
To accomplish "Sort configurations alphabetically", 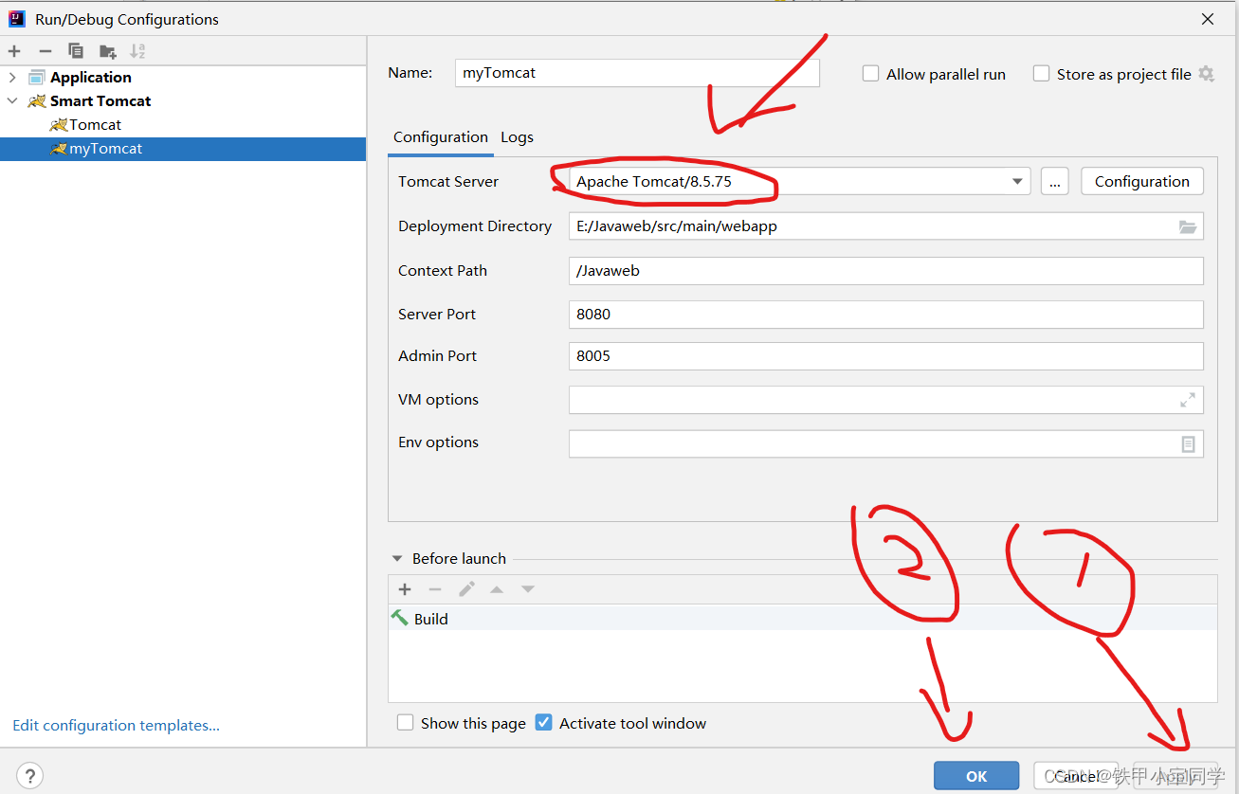I will pyautogui.click(x=137, y=51).
